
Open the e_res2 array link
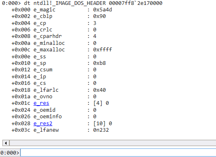pos(43,124)
